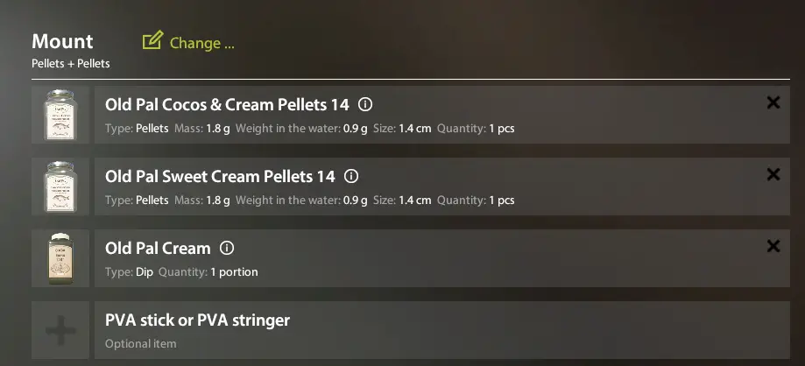
Task: Click the Old Pal Cocos & Cream Pellets 14 title
Action: 227,105
